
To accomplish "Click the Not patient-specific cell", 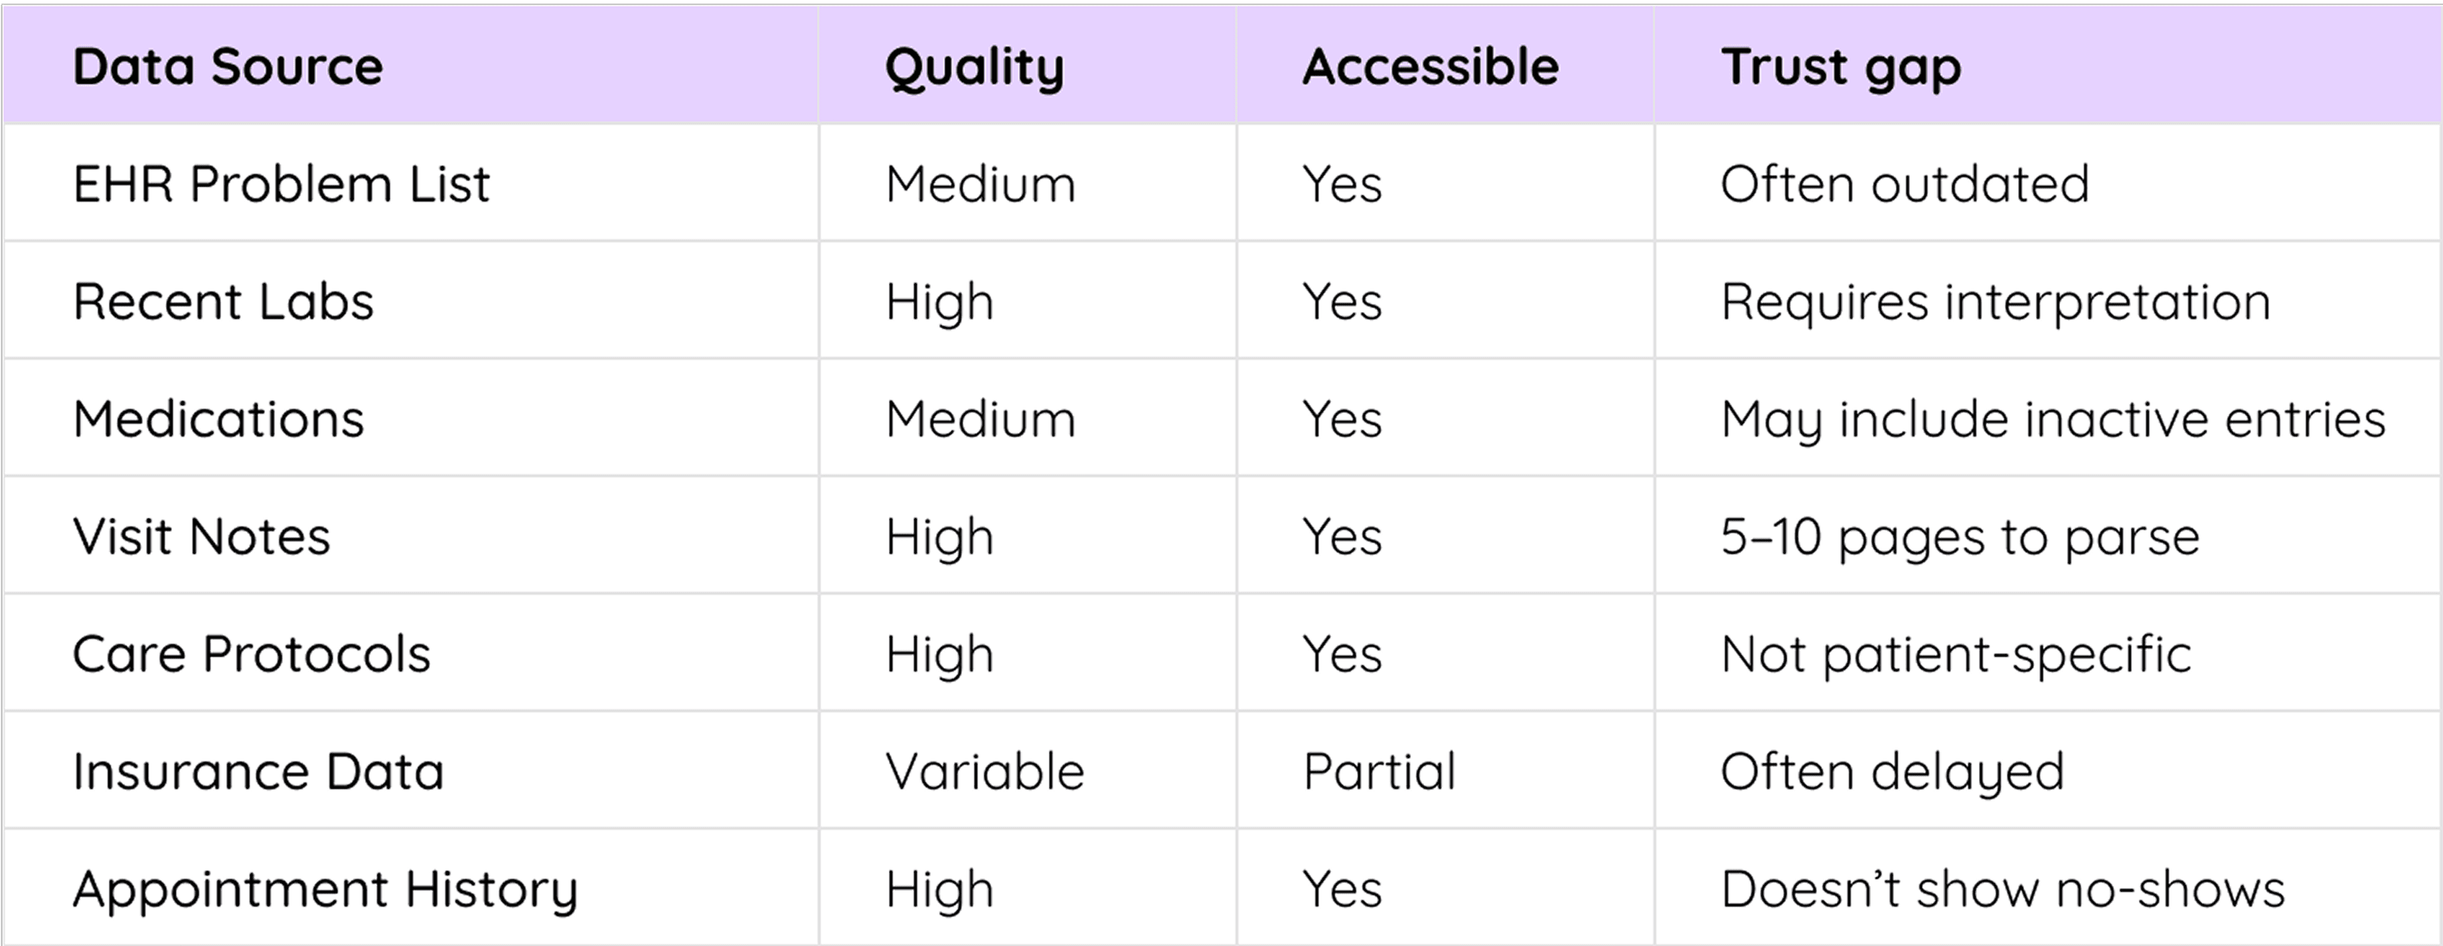I will (1956, 654).
